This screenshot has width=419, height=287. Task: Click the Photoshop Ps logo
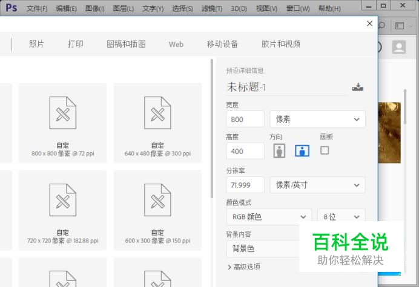12,7
